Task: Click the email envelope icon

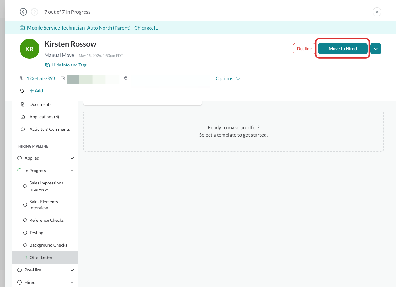Action: (x=62, y=78)
